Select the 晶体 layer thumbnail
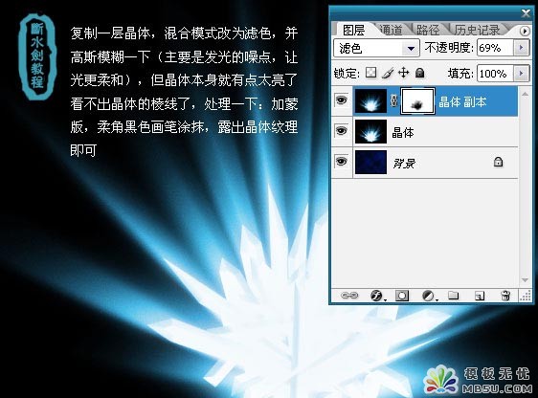 click(x=370, y=131)
